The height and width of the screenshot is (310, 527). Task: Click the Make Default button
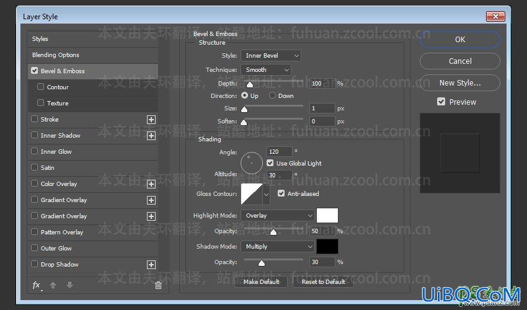261,281
